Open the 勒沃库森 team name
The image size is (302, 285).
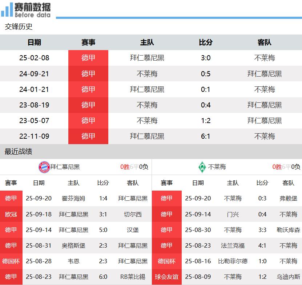(288, 230)
